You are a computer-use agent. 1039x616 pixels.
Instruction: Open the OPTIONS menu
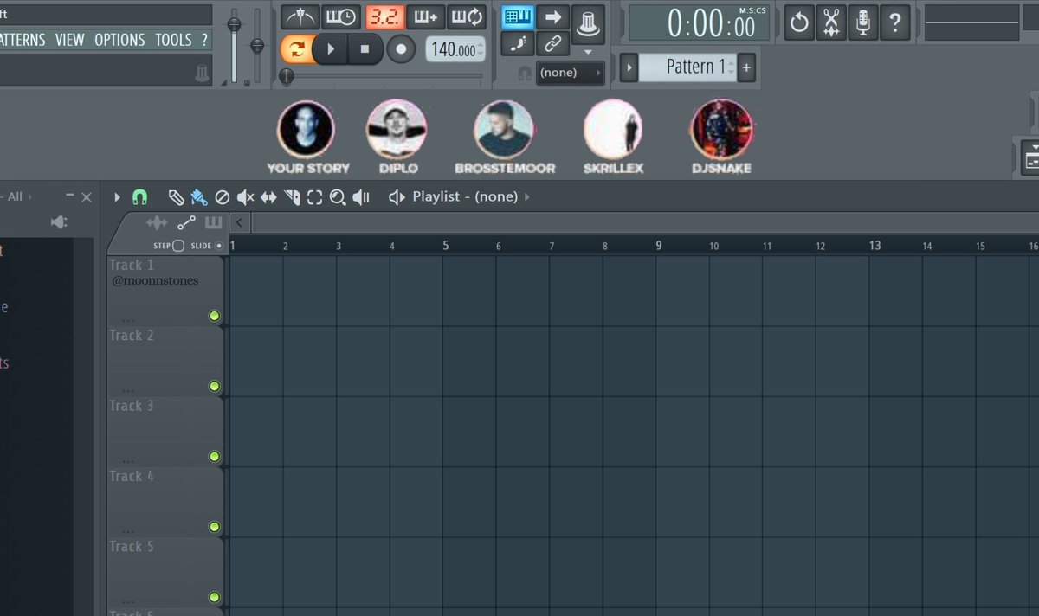click(x=119, y=40)
